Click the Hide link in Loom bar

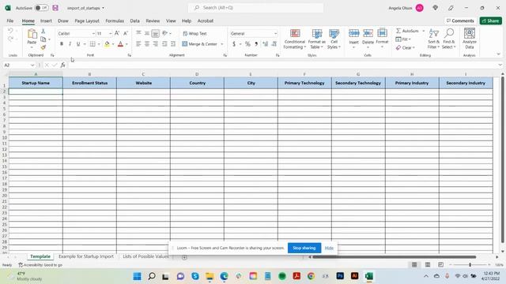(329, 248)
